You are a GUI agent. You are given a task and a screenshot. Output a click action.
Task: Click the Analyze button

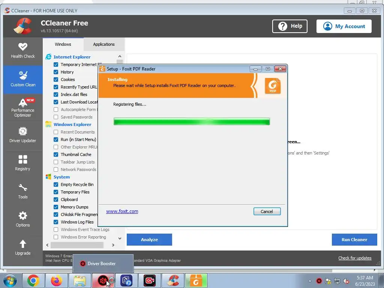click(149, 240)
